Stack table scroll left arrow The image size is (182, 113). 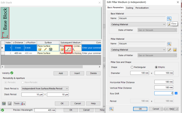click(3, 67)
